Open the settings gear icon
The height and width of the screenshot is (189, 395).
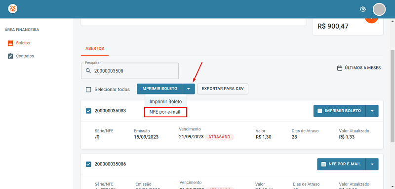(363, 9)
